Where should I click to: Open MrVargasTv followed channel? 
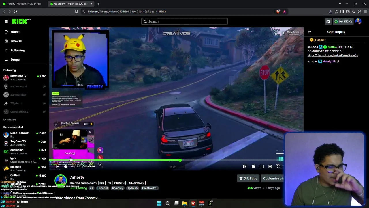(25, 78)
